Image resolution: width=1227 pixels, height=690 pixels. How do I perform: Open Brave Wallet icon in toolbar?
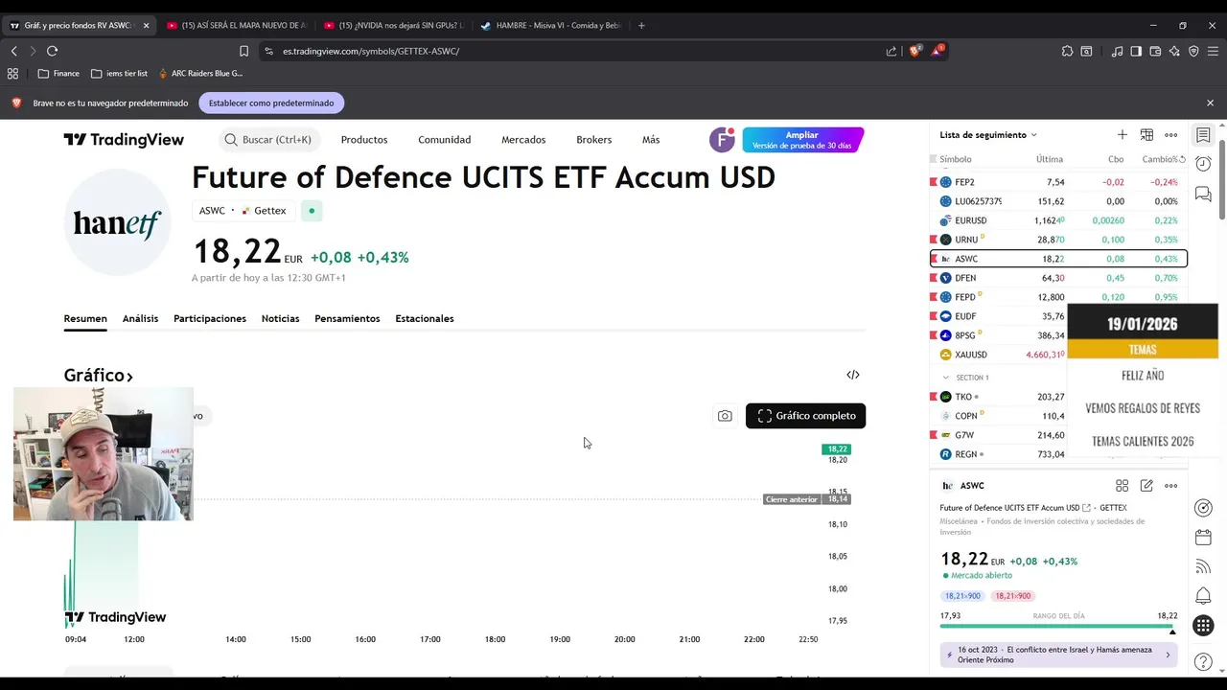point(1155,51)
